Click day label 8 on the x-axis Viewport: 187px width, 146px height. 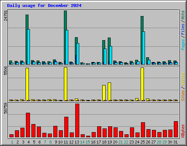50,142
